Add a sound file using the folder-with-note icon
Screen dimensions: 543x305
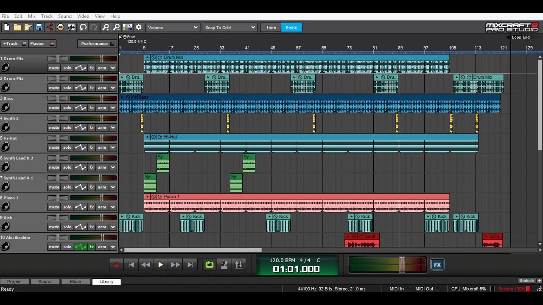28,27
